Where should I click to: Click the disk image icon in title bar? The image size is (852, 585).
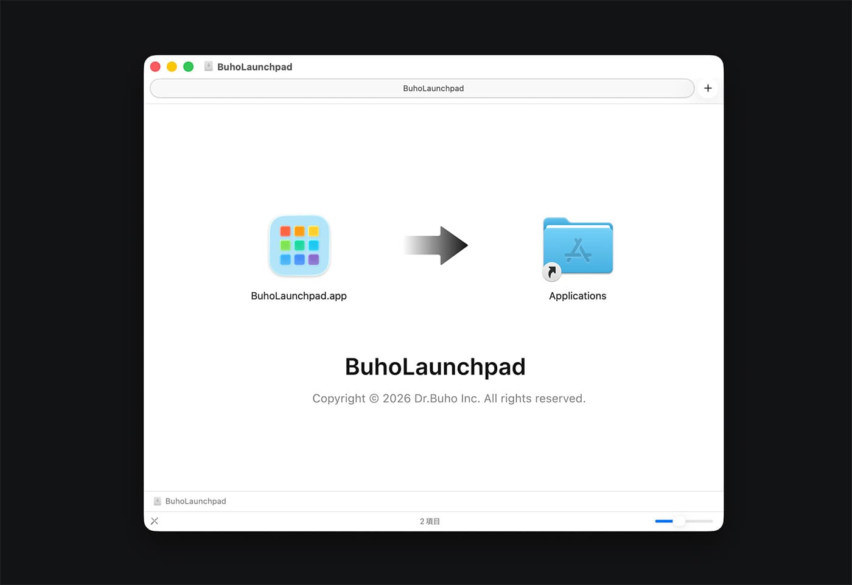(208, 66)
